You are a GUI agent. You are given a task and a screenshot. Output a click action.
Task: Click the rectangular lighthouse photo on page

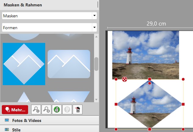[146, 55]
